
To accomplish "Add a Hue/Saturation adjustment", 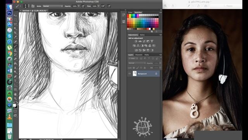I will [134, 46].
